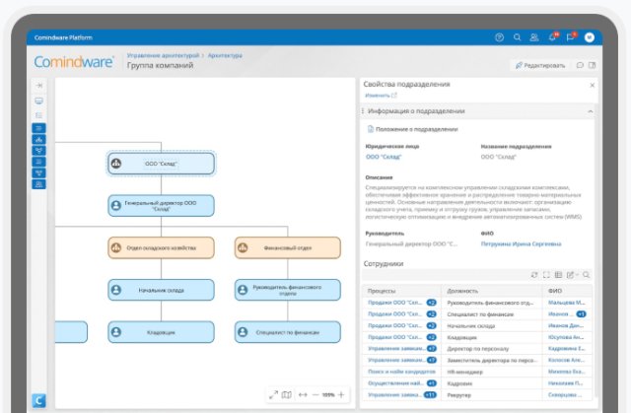The width and height of the screenshot is (631, 413).
Task: Open the Архитектура breadcrumb
Action: click(225, 55)
